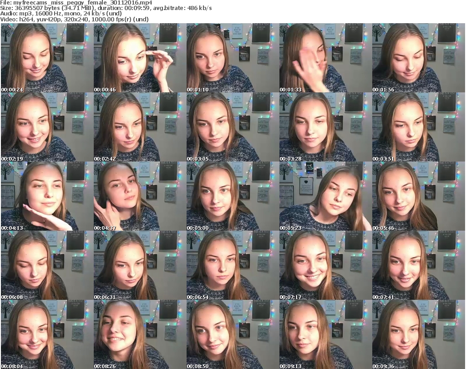Select the frame timestamped 00:06:54

(x=233, y=265)
